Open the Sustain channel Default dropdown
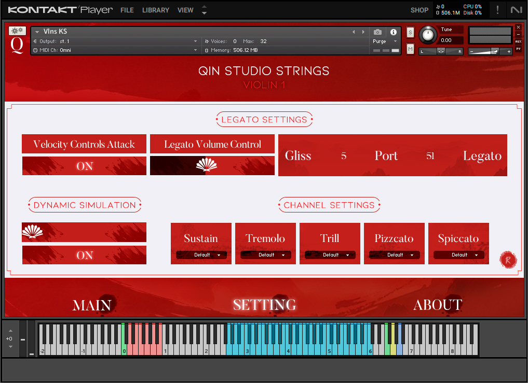 pyautogui.click(x=201, y=255)
